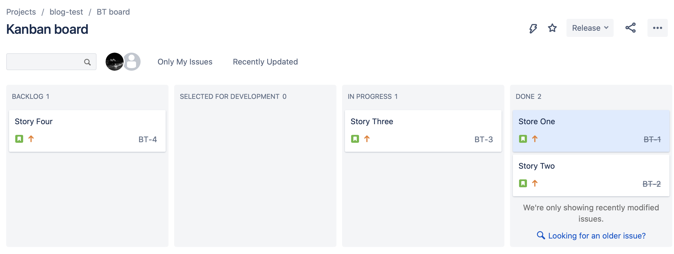Click the orange priority arrow on Story Three
Image resolution: width=674 pixels, height=254 pixels.
pyautogui.click(x=367, y=139)
